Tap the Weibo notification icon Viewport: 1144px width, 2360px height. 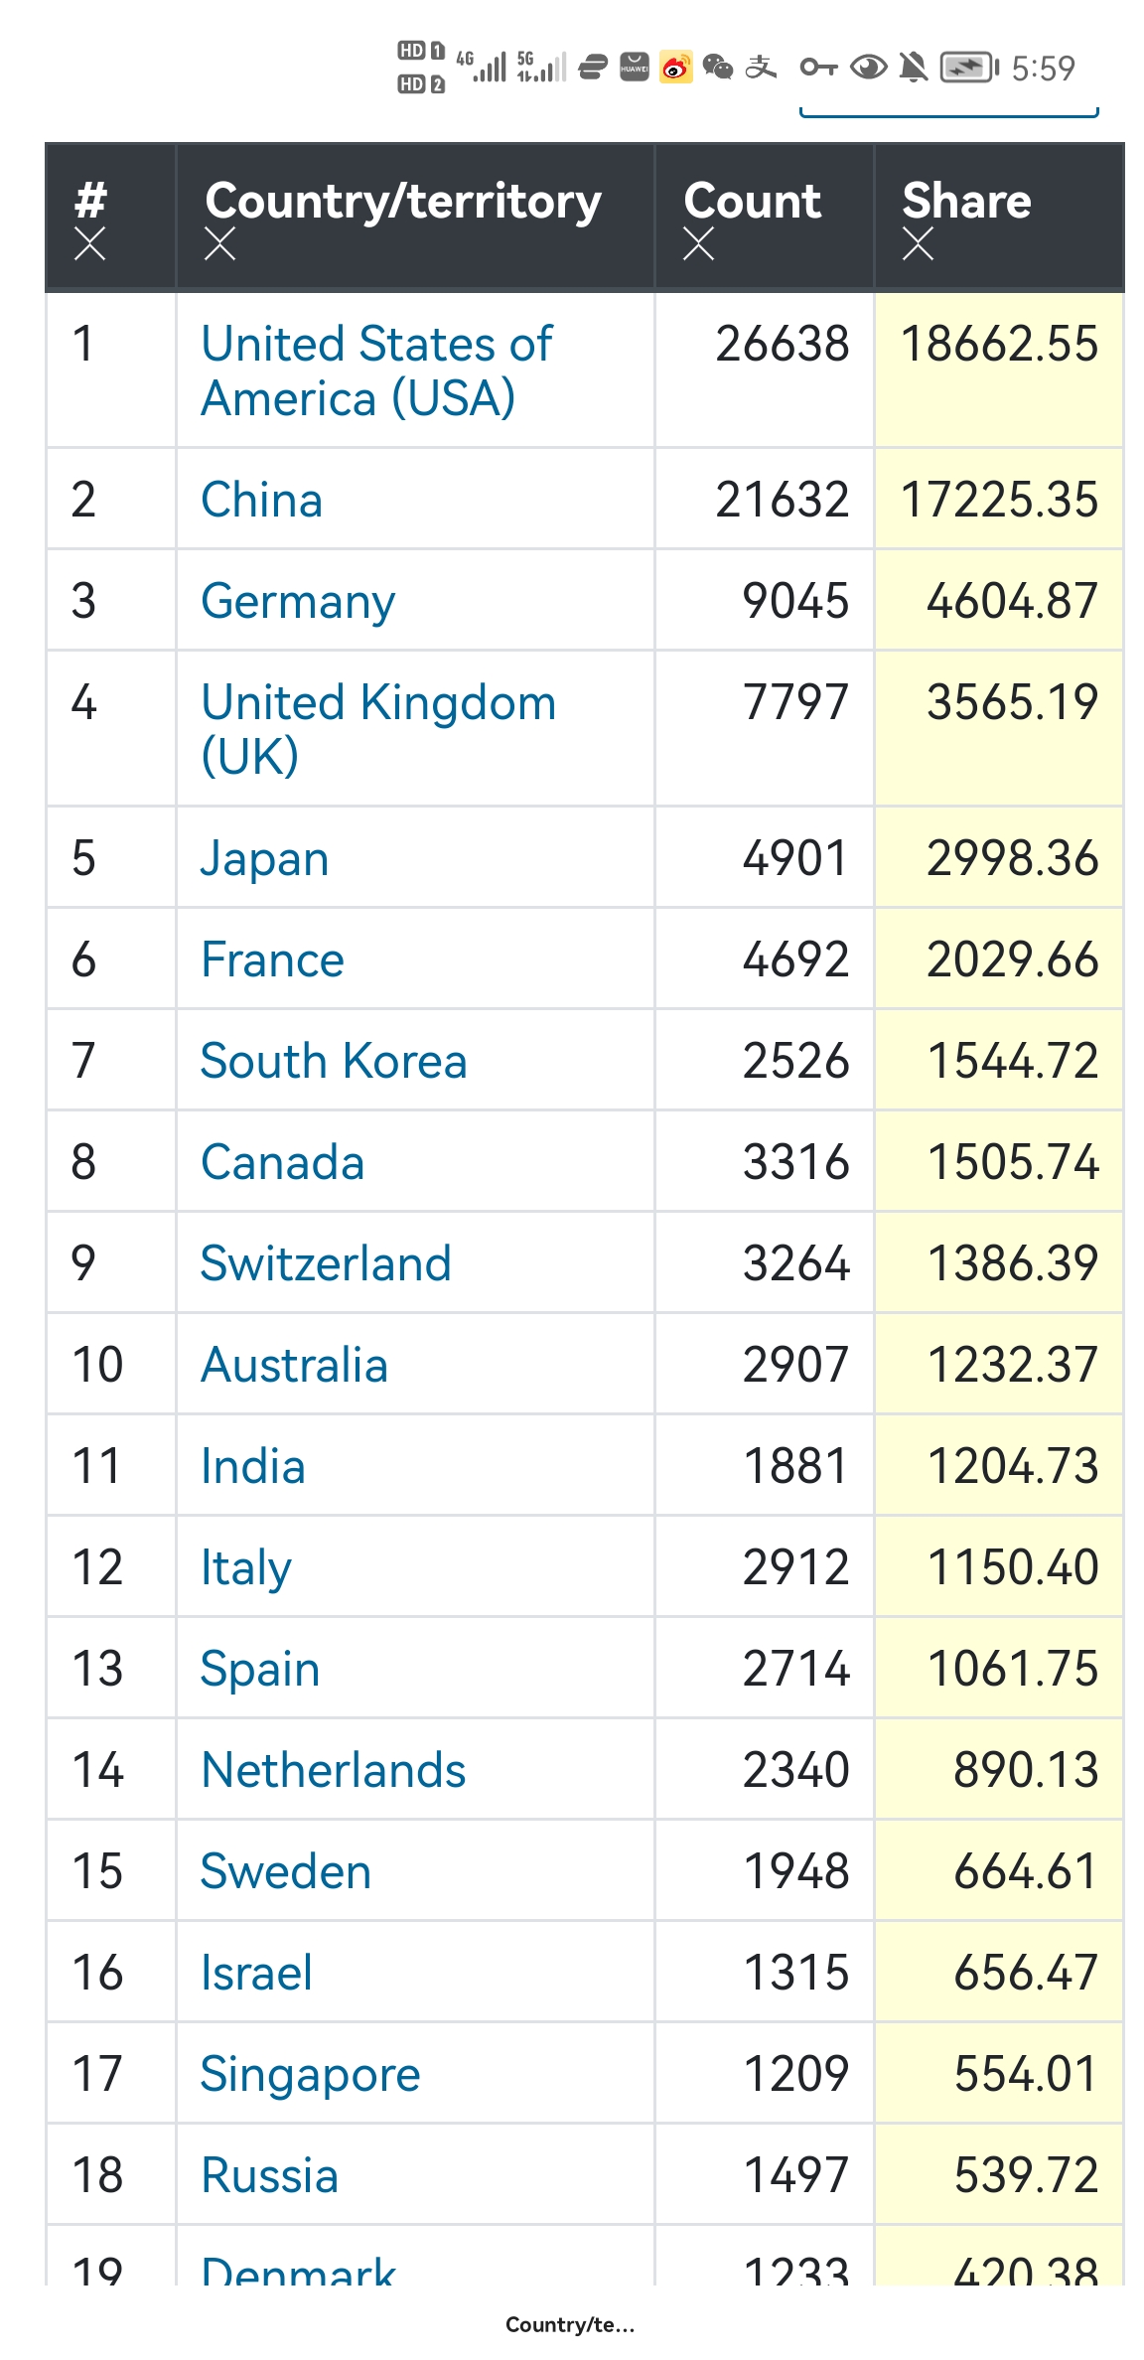pyautogui.click(x=676, y=68)
